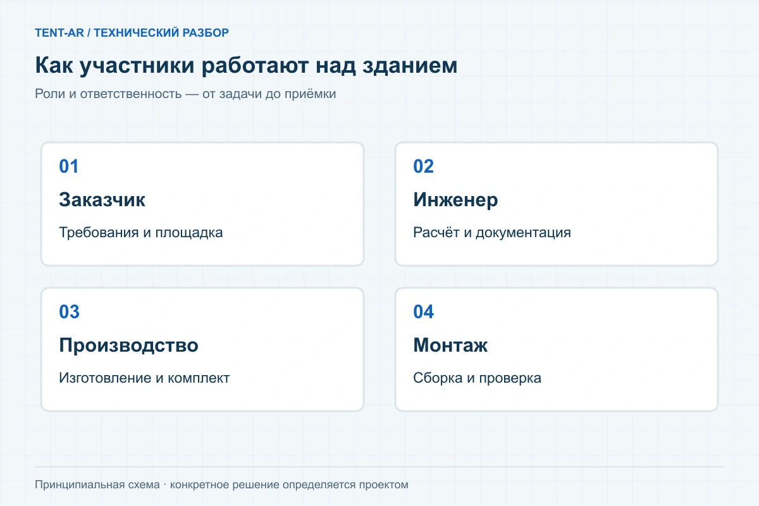Click the TENT-AR / ТЕХНИЧЕСКИЙ РАЗБОР header label
Viewport: 759px width, 506px height.
tap(132, 33)
